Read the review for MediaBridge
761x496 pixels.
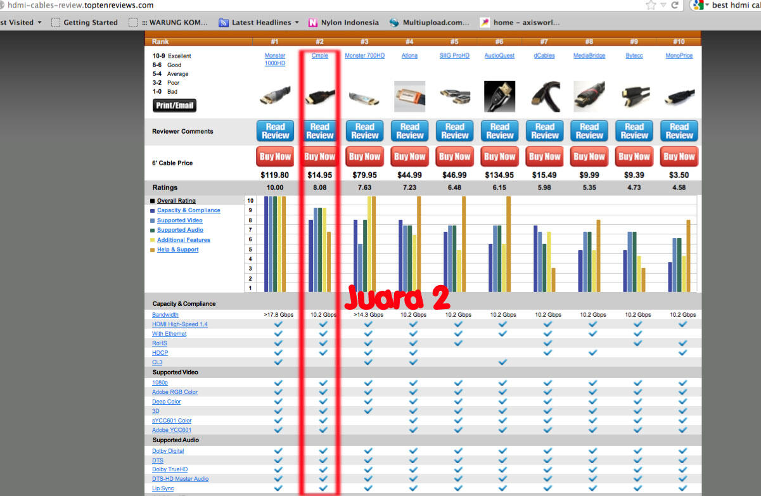(x=589, y=131)
